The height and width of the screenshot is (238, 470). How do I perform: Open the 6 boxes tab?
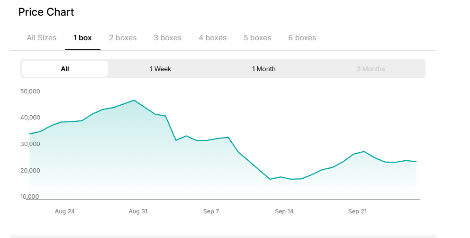[x=302, y=38]
